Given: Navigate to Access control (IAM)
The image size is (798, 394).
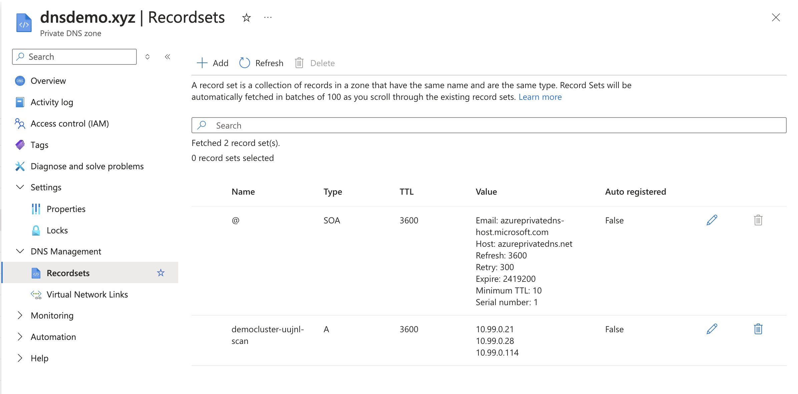Looking at the screenshot, I should click(x=70, y=124).
